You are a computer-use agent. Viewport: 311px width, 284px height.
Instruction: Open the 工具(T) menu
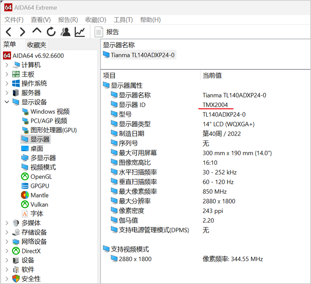click(123, 20)
